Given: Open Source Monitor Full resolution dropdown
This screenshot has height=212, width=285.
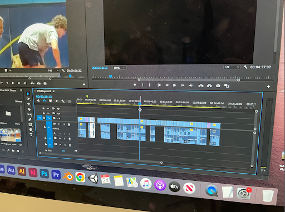Looking at the screenshot, I should point(53,70).
